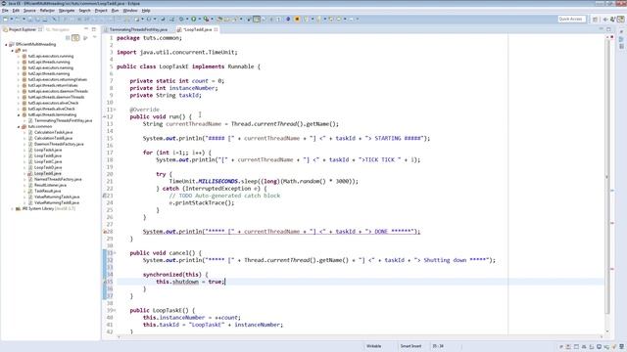The height and width of the screenshot is (352, 627).
Task: Select TaskResult.java in tree
Action: pos(47,192)
